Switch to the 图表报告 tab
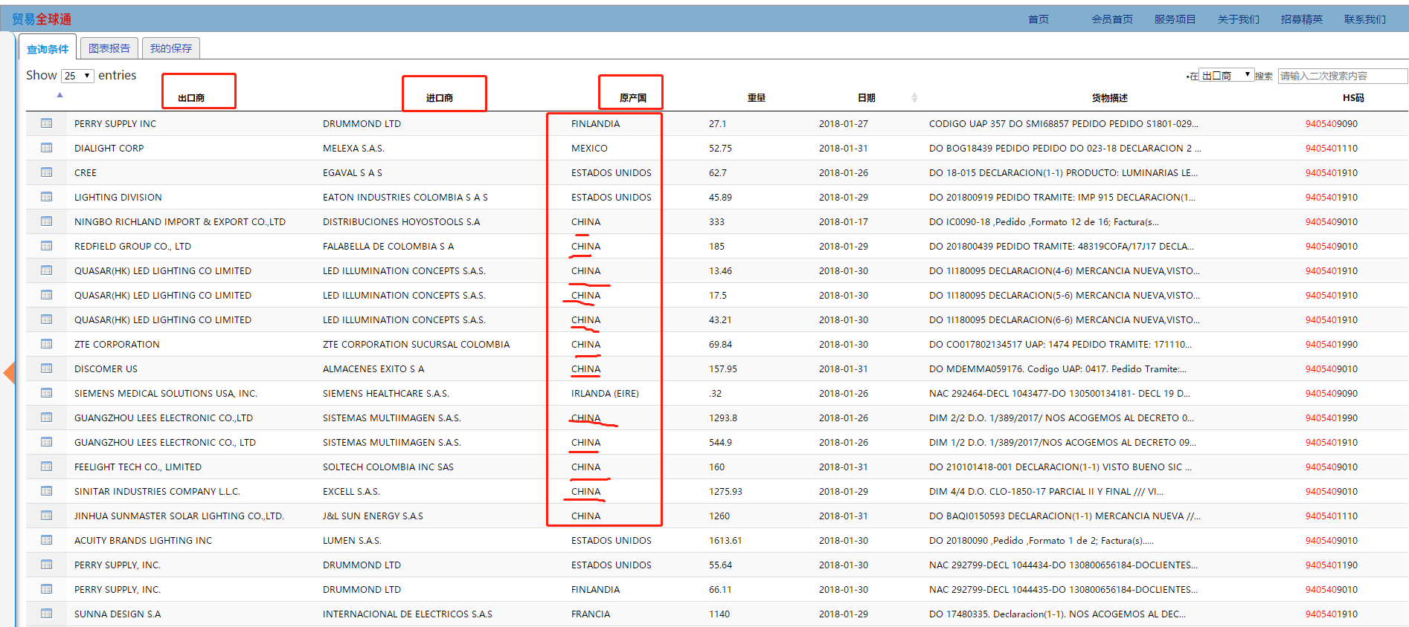 (x=109, y=48)
